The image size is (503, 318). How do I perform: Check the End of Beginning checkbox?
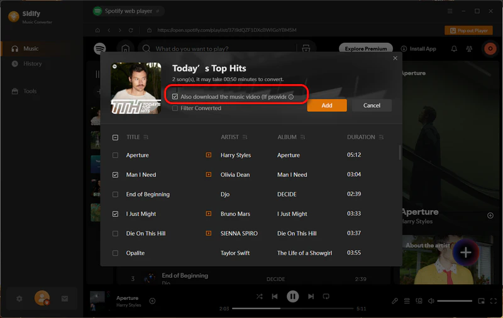tap(116, 194)
